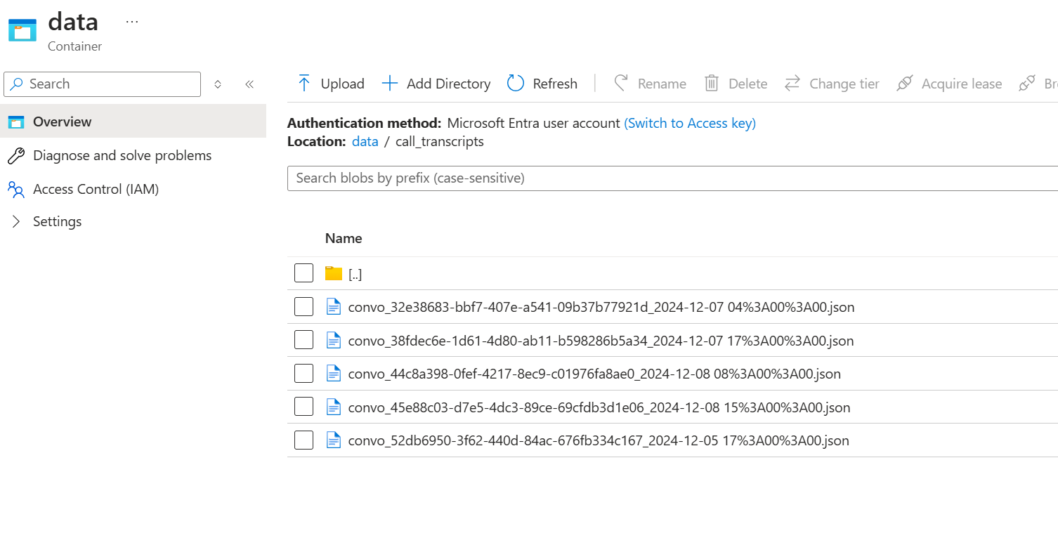Click the Add Directory plus icon
Screen dimensions: 1058x557
[390, 84]
